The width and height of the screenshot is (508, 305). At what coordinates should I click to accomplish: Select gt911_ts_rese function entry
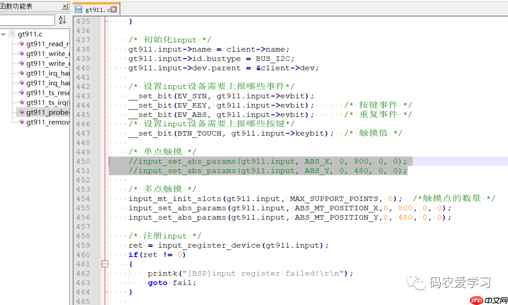[48, 93]
